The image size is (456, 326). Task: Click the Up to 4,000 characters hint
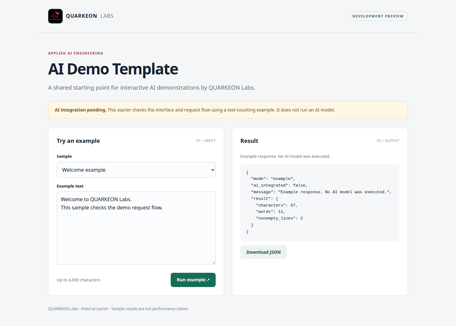pyautogui.click(x=78, y=280)
